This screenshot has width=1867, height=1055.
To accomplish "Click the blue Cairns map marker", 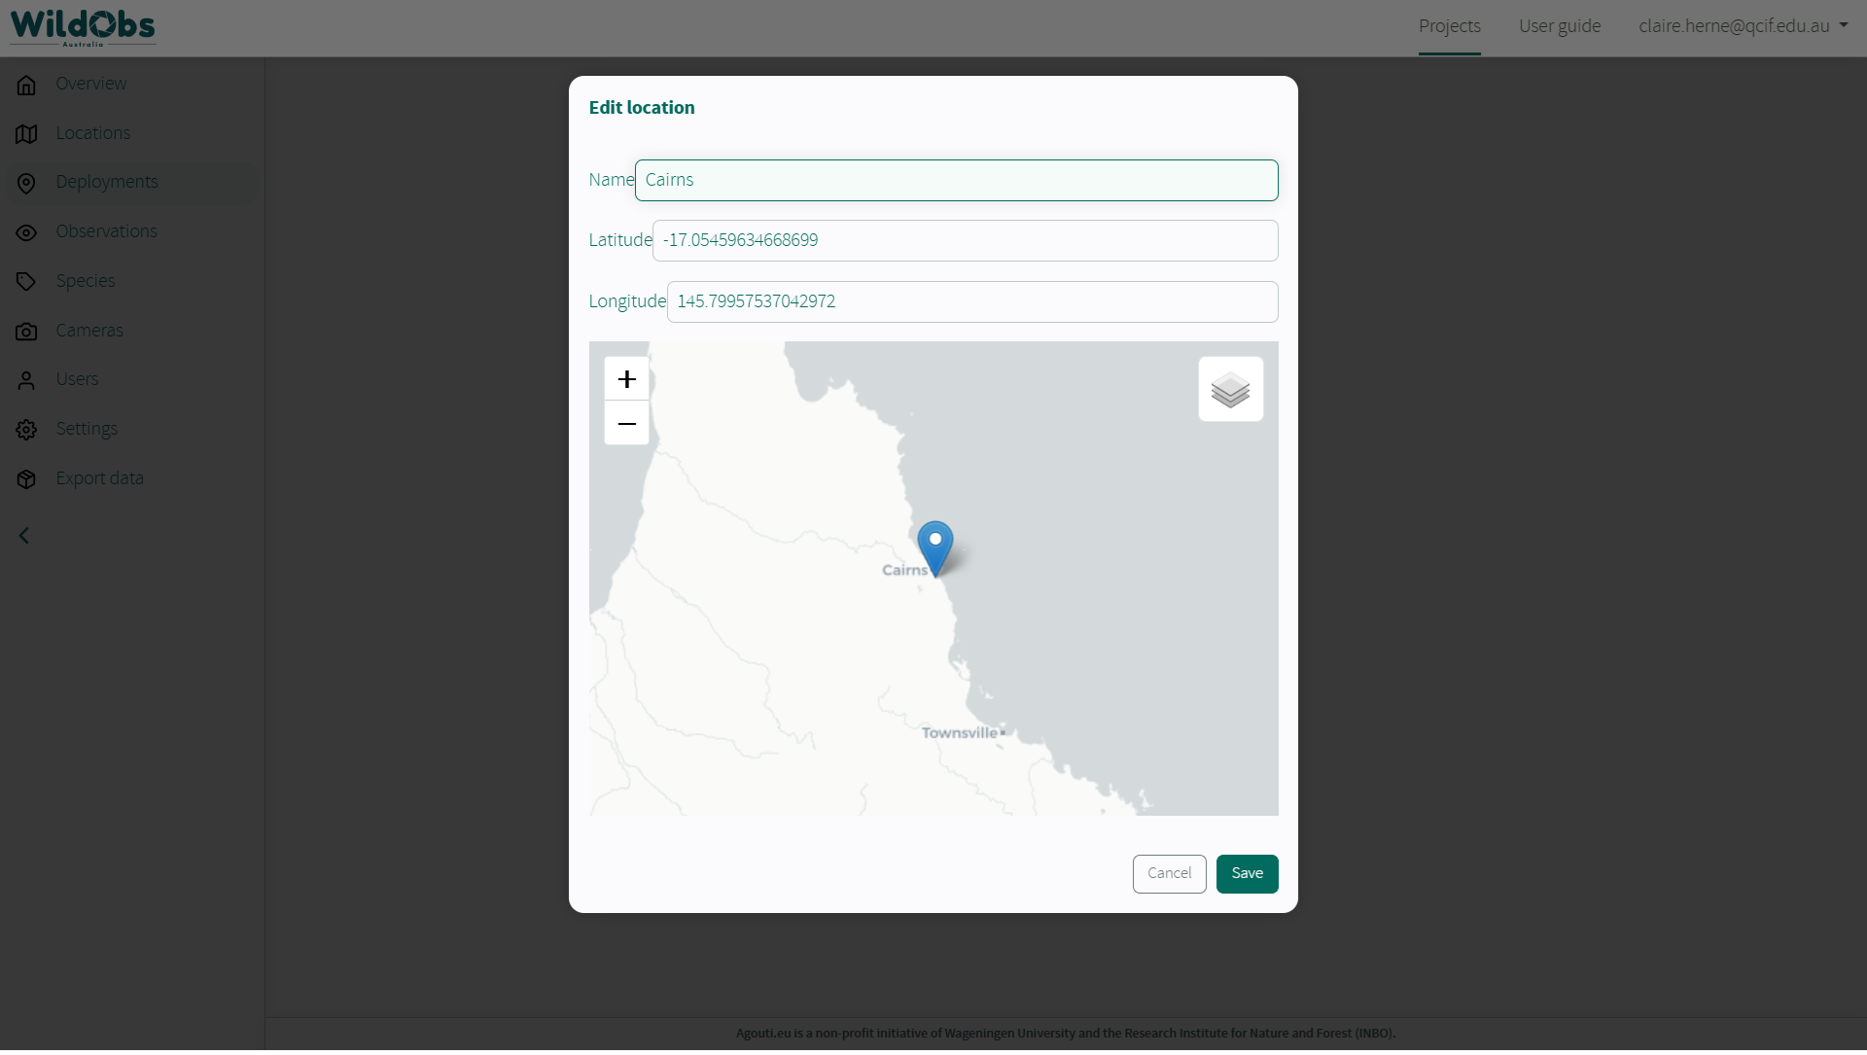I will [x=935, y=545].
